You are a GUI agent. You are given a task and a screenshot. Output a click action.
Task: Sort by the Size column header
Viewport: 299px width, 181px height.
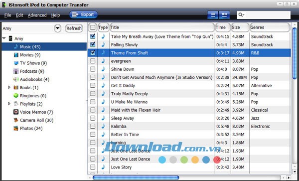pos(240,27)
